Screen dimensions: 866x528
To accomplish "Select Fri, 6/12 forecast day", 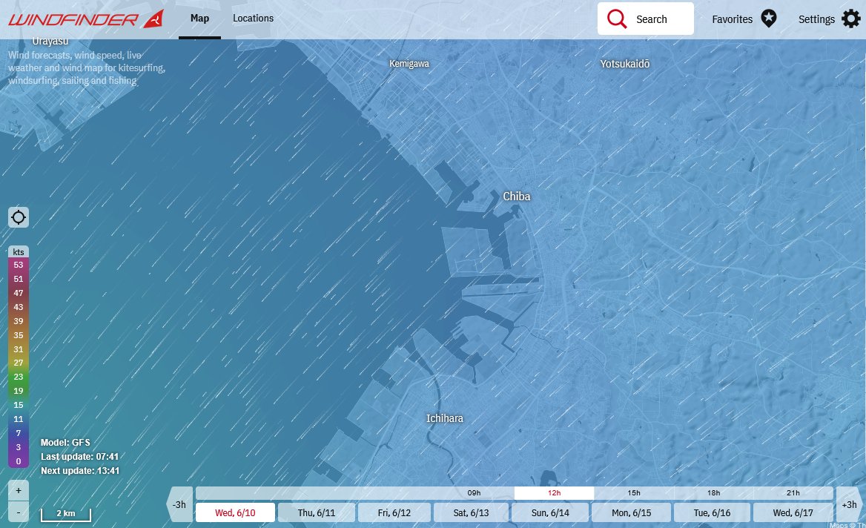I will [x=394, y=512].
